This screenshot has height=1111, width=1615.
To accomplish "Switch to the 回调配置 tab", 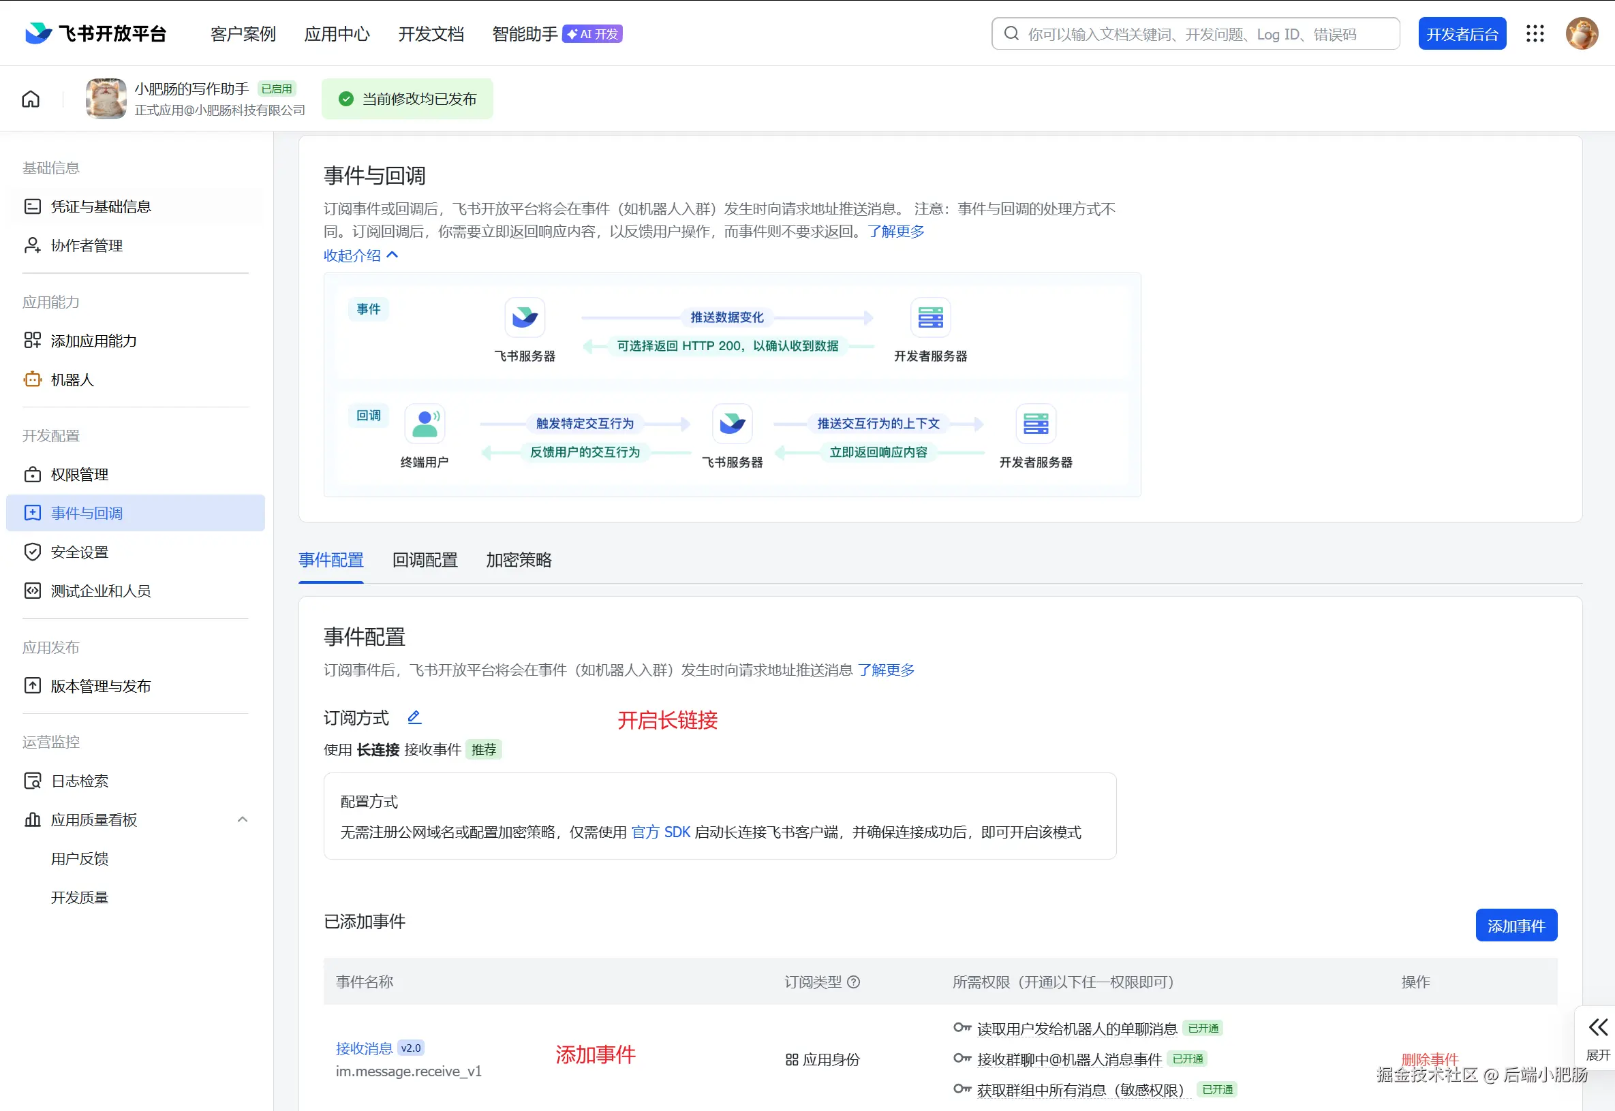I will 425,560.
